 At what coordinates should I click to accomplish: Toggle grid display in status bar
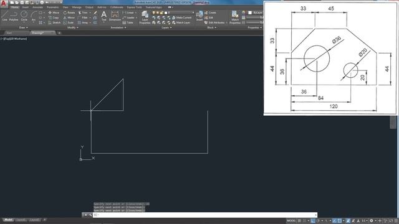point(299,221)
